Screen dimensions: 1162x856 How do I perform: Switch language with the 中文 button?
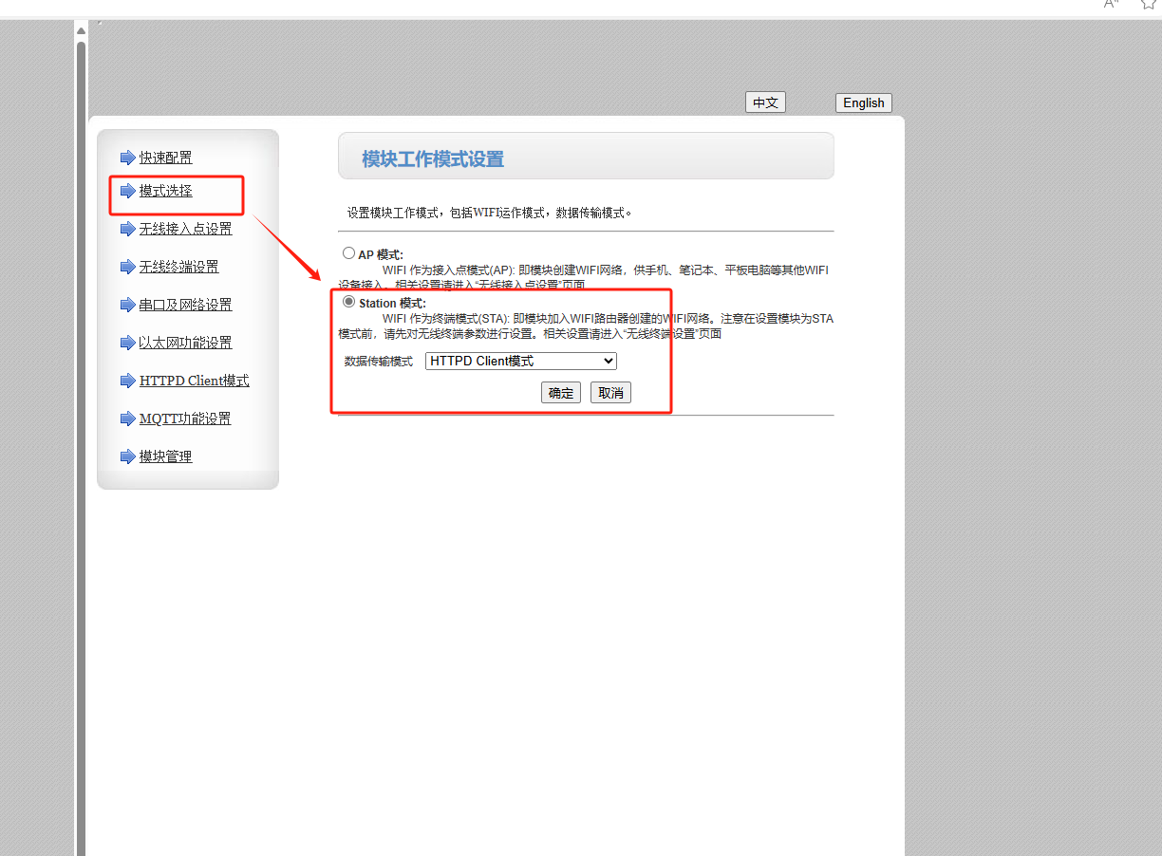[x=765, y=102]
